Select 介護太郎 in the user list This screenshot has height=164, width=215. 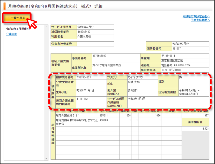[12, 34]
